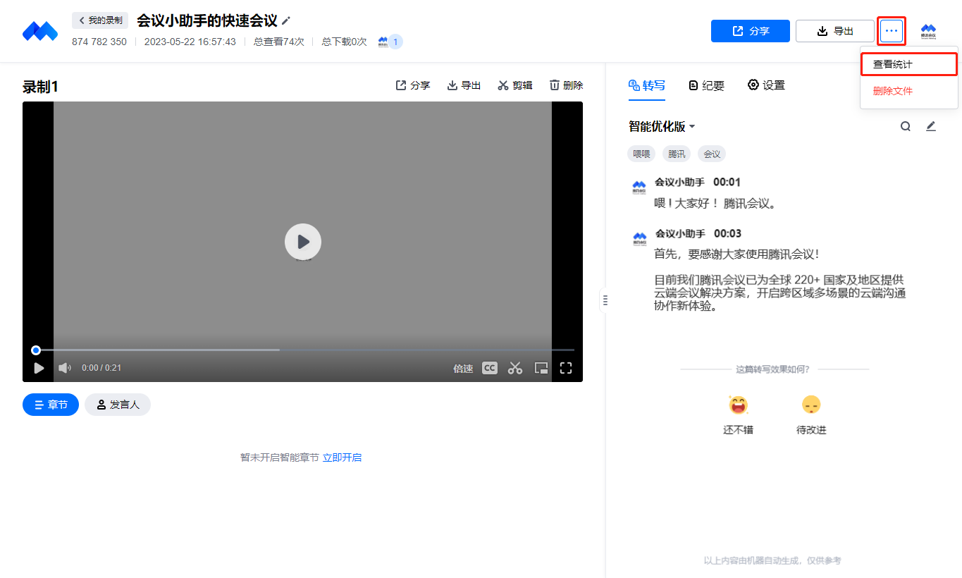962x578 pixels.
Task: Select the 发言人 pill tab
Action: click(x=118, y=405)
